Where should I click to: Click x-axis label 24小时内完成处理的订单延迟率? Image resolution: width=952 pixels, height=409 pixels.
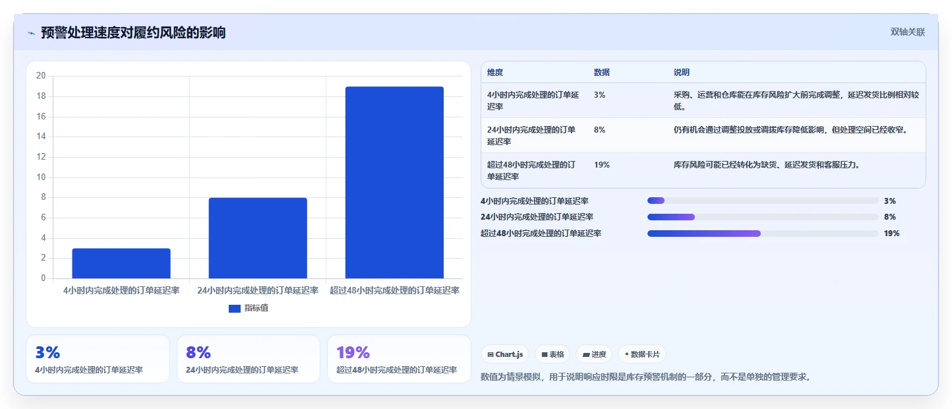point(258,290)
